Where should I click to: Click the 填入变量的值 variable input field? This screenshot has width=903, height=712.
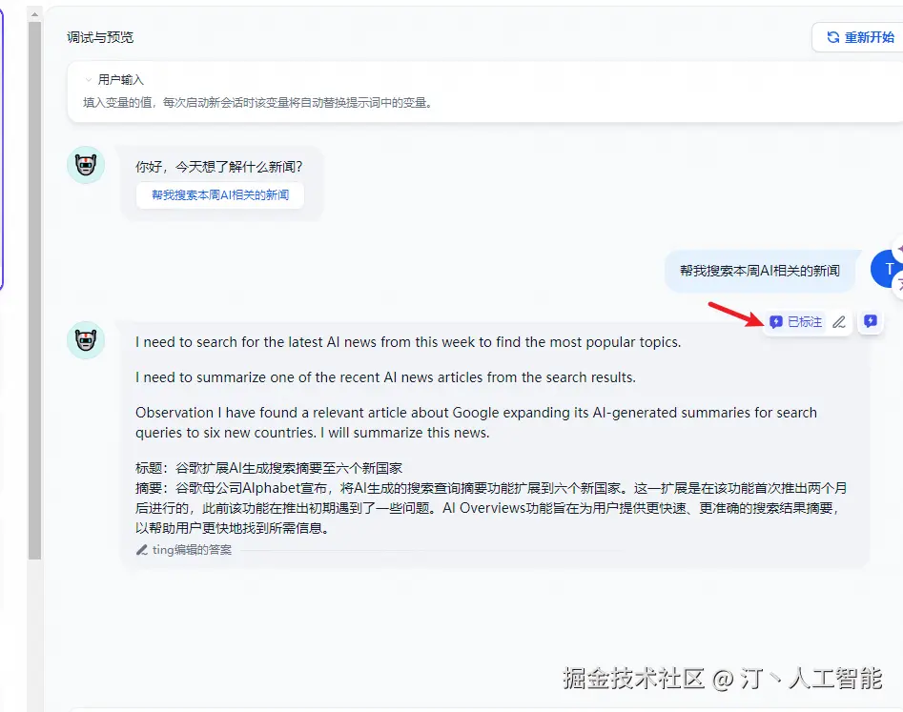pos(286,101)
